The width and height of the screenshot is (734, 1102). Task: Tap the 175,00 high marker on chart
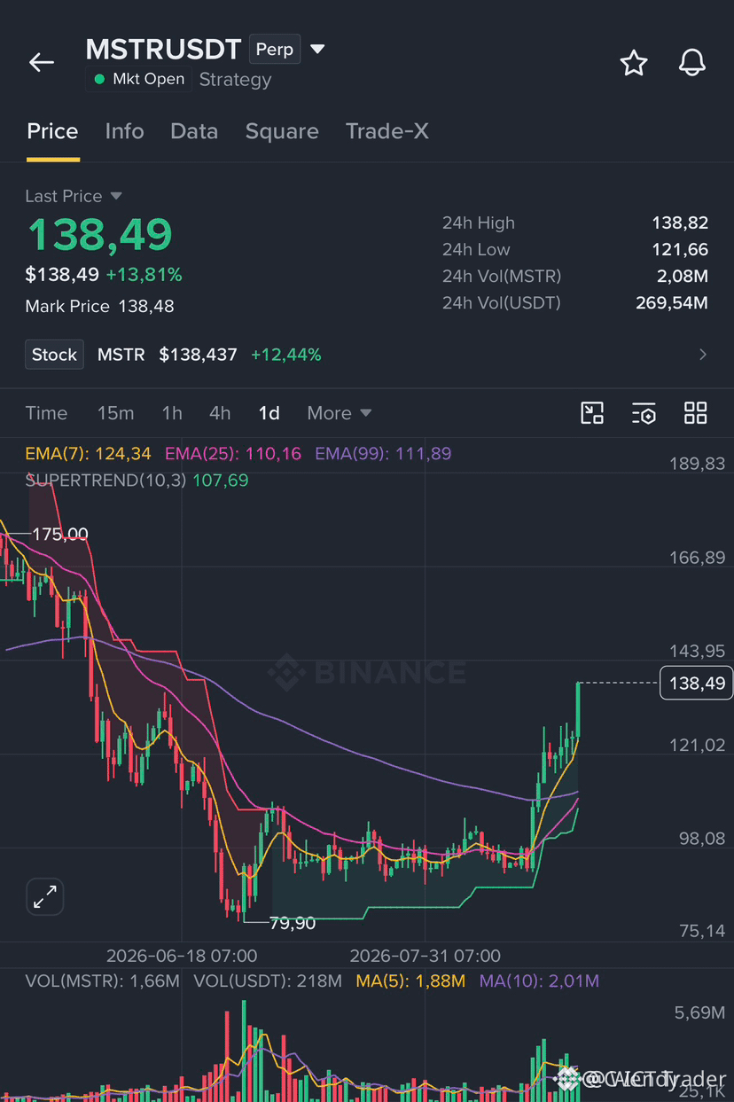pyautogui.click(x=60, y=534)
